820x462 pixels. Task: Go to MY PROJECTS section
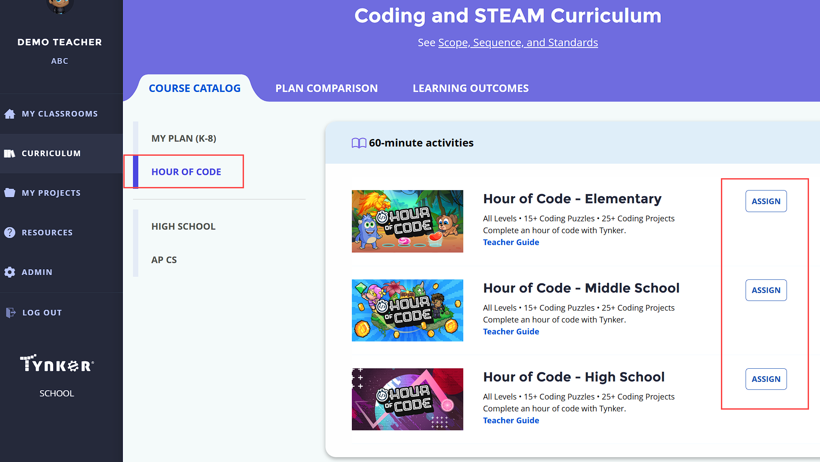pos(61,193)
